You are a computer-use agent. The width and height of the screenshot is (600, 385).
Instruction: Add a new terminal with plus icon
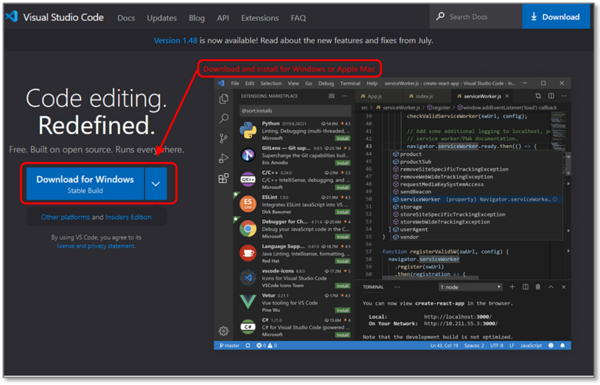click(512, 287)
